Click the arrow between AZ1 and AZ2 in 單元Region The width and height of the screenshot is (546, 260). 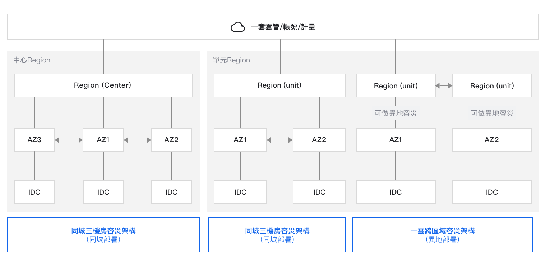(280, 140)
